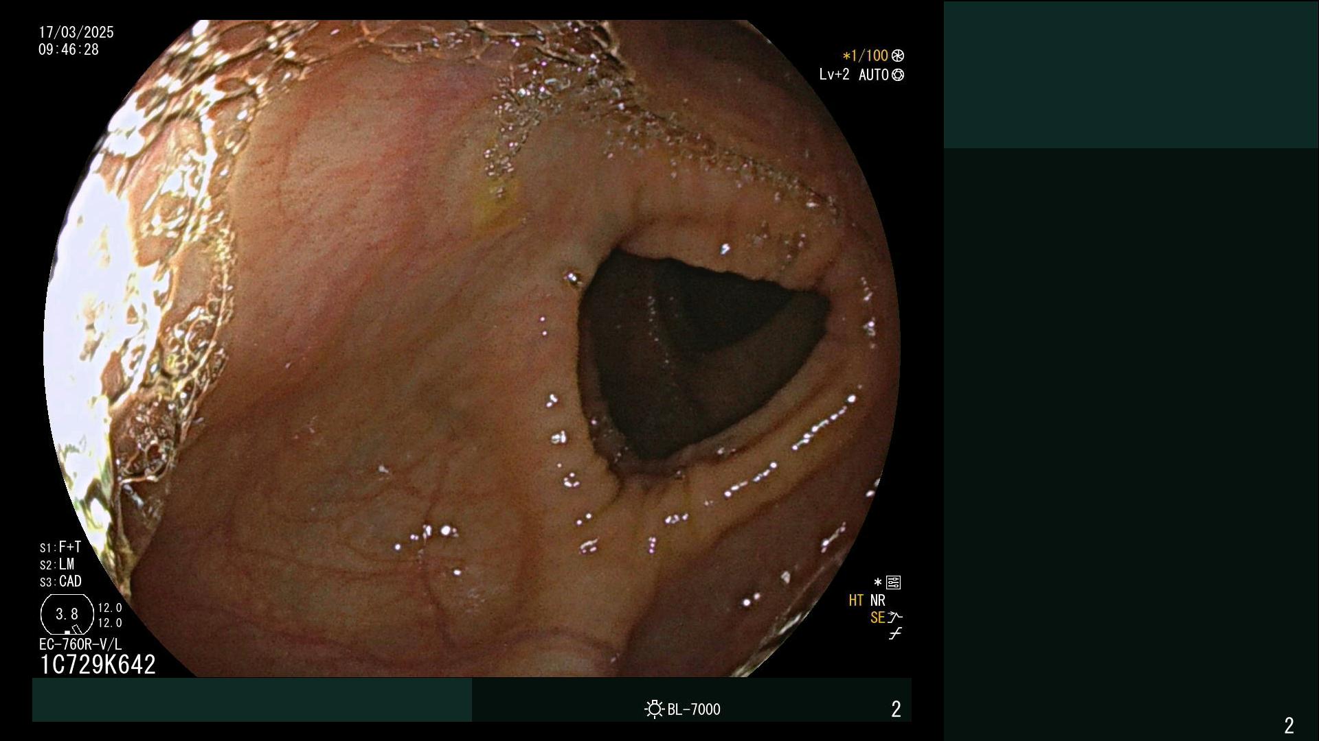Click the BL-7000 light source label
This screenshot has width=1319, height=741.
pos(694,709)
